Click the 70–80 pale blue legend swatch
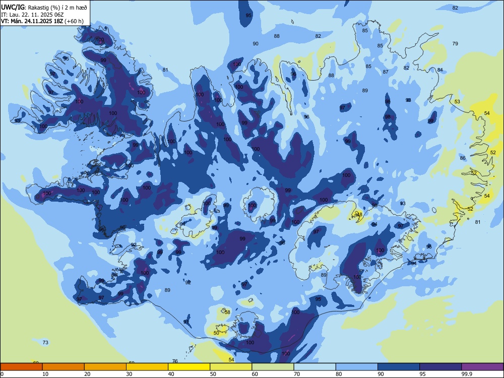Image resolution: width=504 pixels, height=378 pixels. pos(314,367)
